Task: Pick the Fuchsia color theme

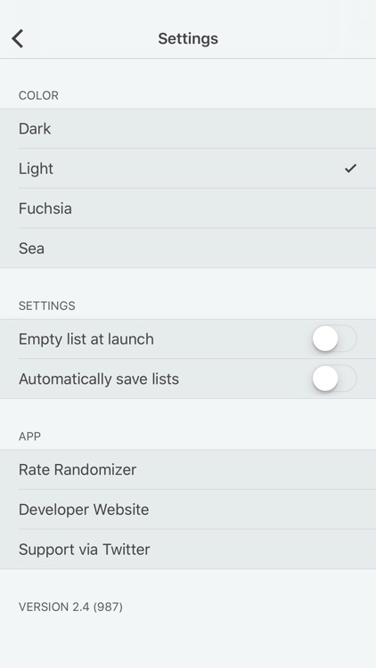Action: click(x=188, y=208)
